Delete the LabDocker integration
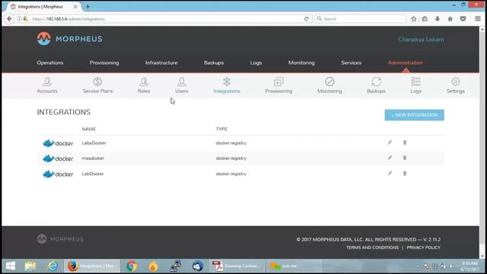487x274 pixels. (x=405, y=174)
